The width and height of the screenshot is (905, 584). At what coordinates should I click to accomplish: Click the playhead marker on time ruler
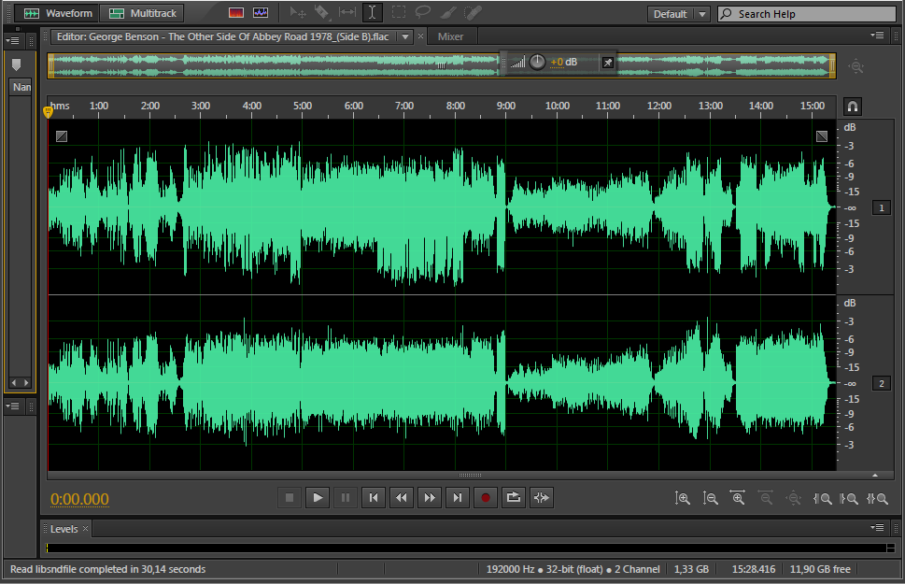click(x=49, y=111)
